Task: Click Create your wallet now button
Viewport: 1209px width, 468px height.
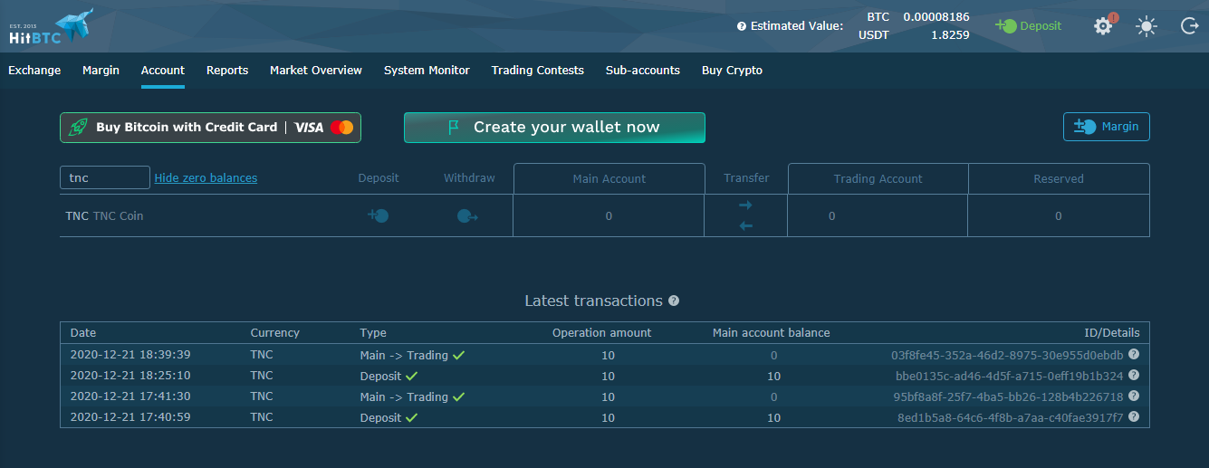Action: (x=554, y=128)
